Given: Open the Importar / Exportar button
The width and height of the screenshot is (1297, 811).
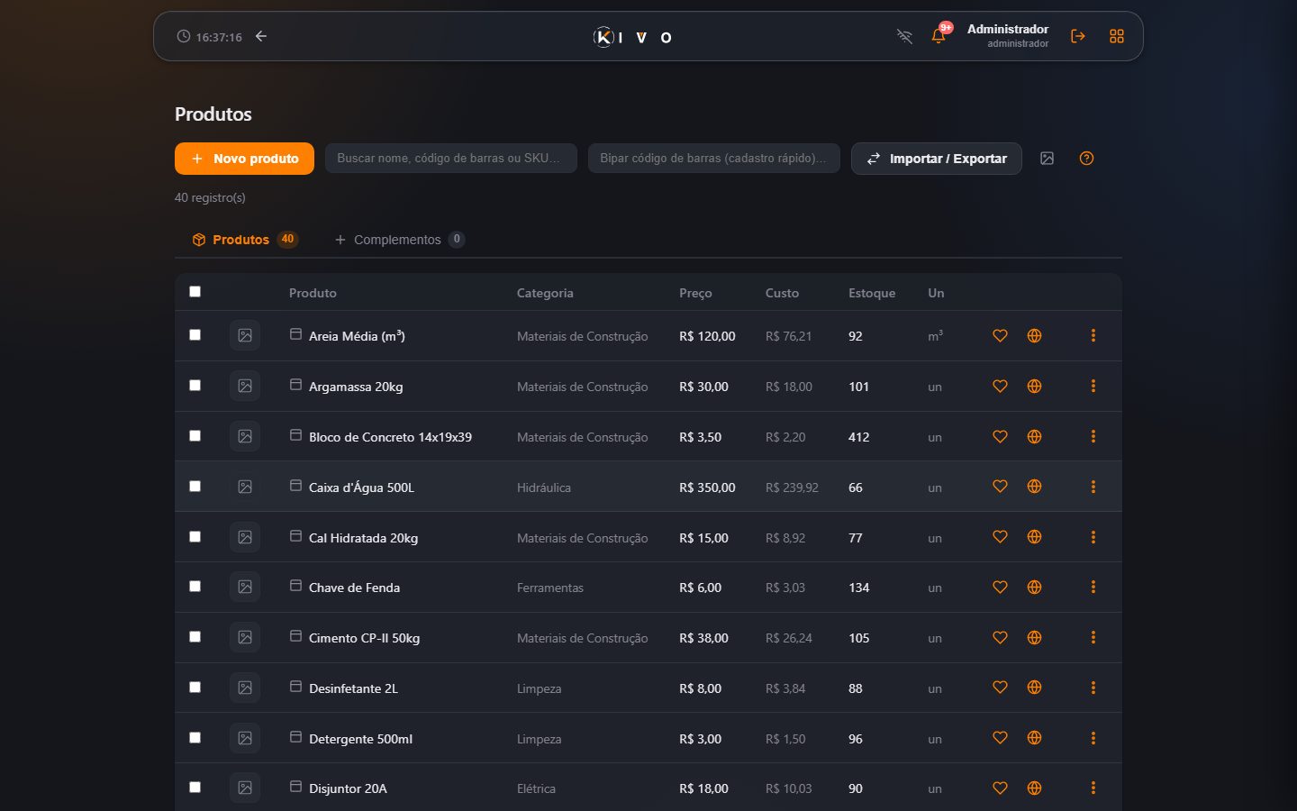Looking at the screenshot, I should tap(937, 159).
